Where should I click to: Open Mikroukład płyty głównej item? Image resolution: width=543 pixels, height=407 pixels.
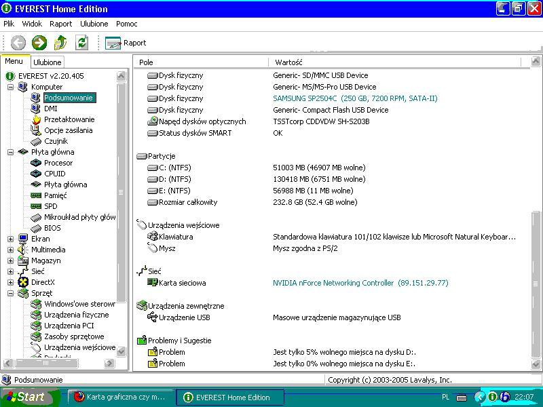click(79, 217)
